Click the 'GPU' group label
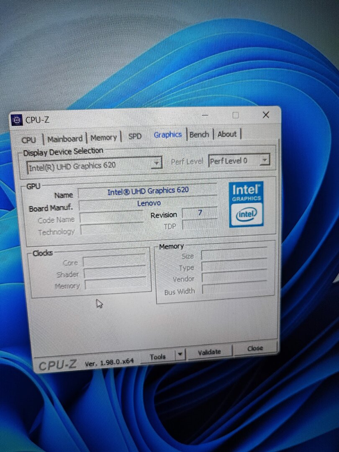 tap(33, 186)
